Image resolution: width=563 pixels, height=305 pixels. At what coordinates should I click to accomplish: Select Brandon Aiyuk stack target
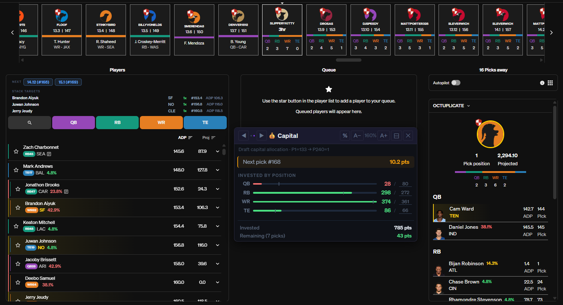point(117,98)
